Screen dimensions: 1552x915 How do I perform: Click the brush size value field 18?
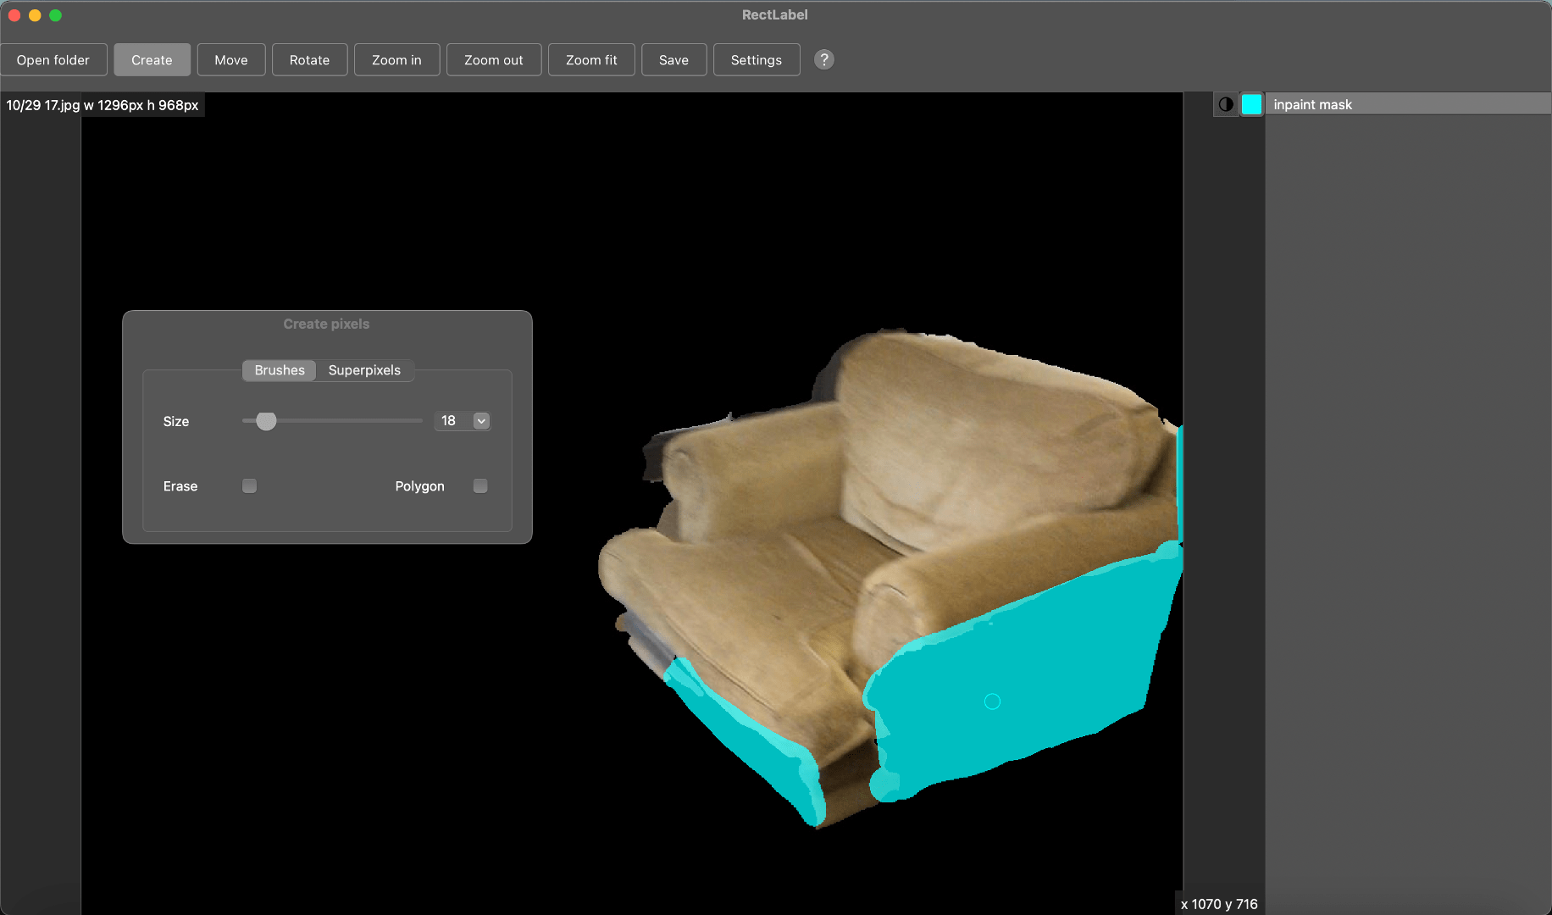tap(453, 421)
